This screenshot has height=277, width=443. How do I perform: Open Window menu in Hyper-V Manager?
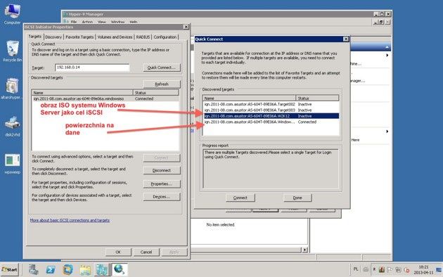(118, 22)
